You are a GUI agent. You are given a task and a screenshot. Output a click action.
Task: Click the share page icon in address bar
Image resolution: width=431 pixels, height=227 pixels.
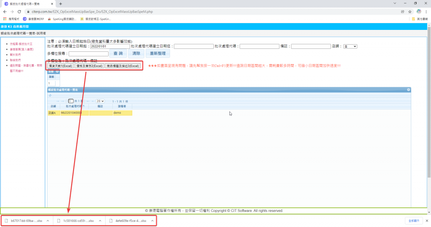[x=403, y=11]
